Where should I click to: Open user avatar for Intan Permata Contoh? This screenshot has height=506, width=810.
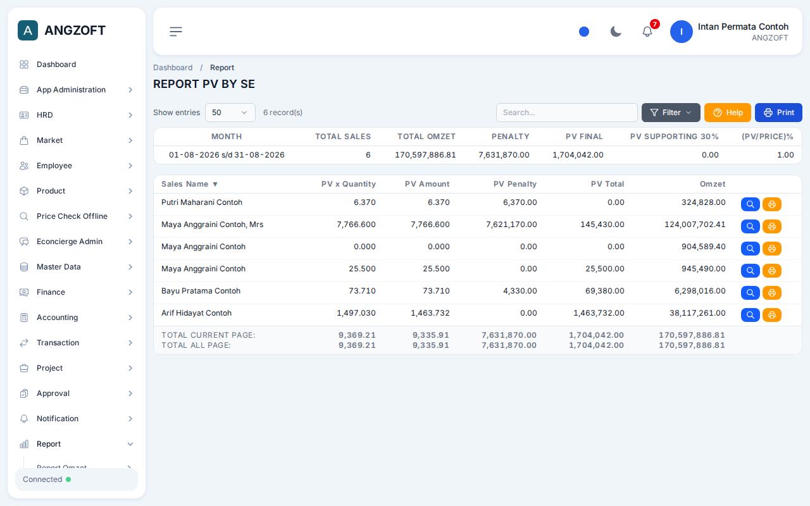pos(682,32)
